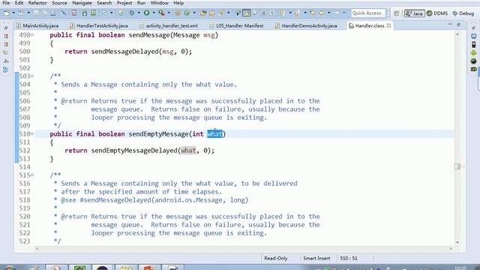Screen dimensions: 480x270
Task: Click the New Java Package icon
Action: pos(178,13)
